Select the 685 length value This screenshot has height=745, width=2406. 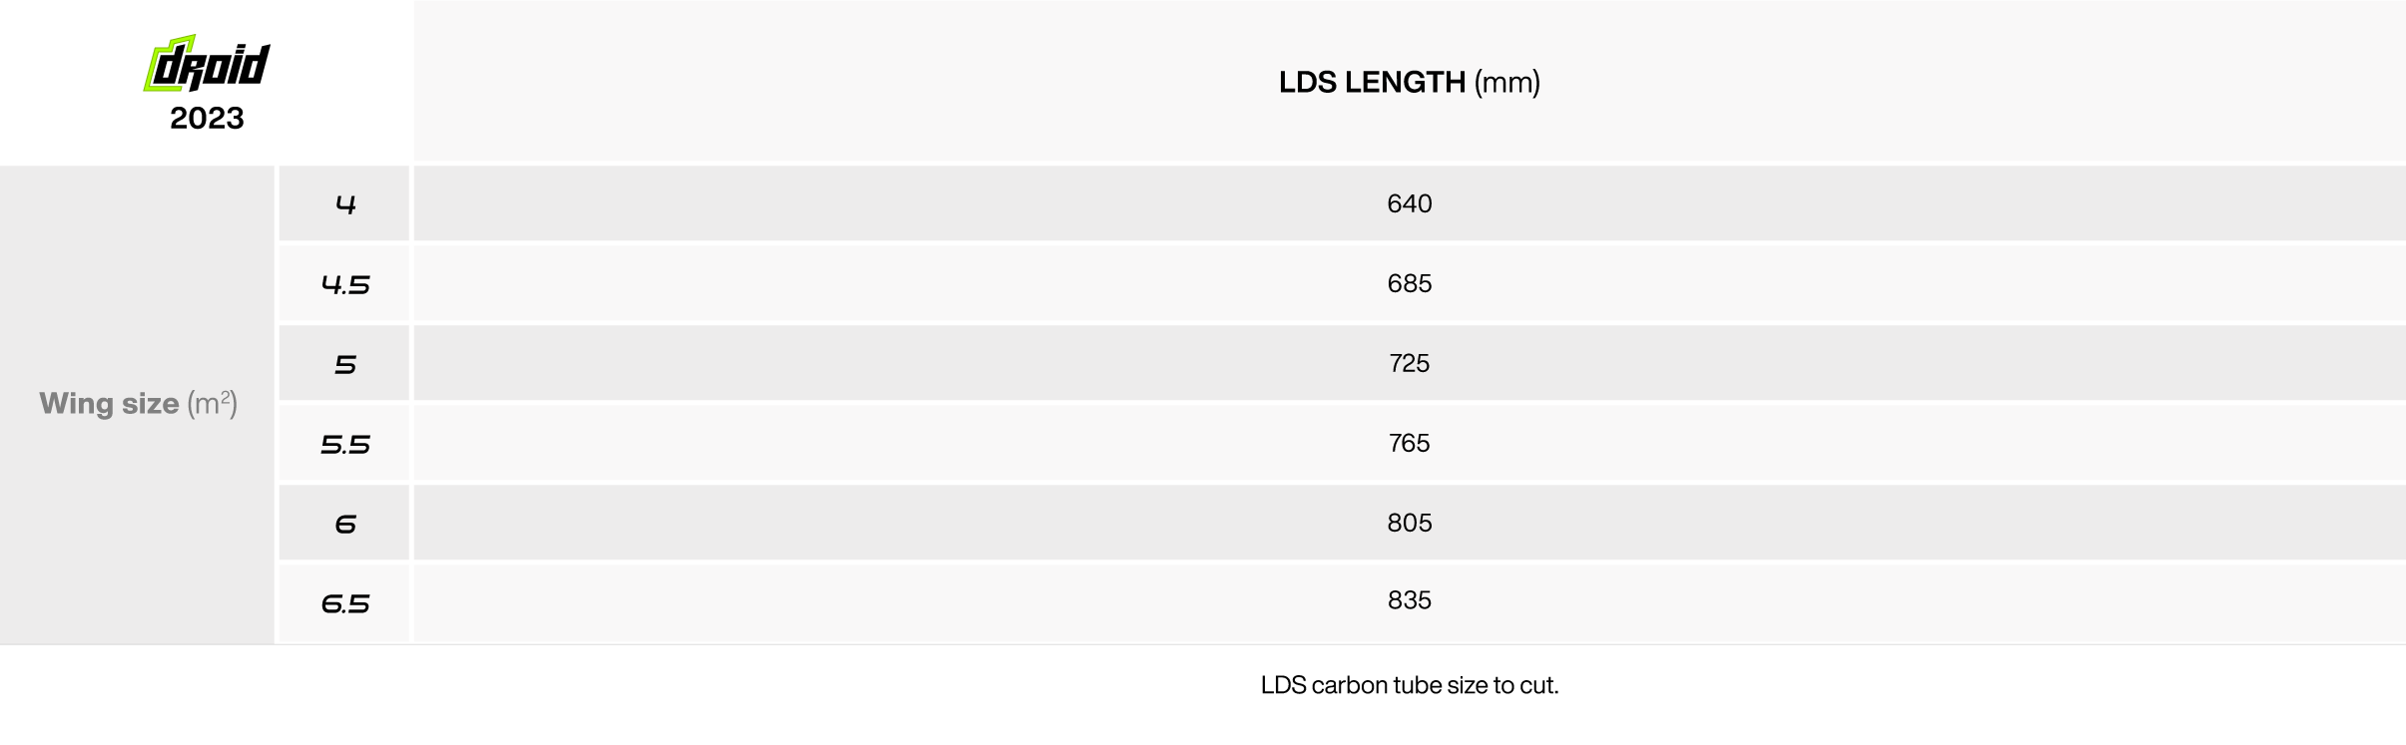[x=1409, y=283]
